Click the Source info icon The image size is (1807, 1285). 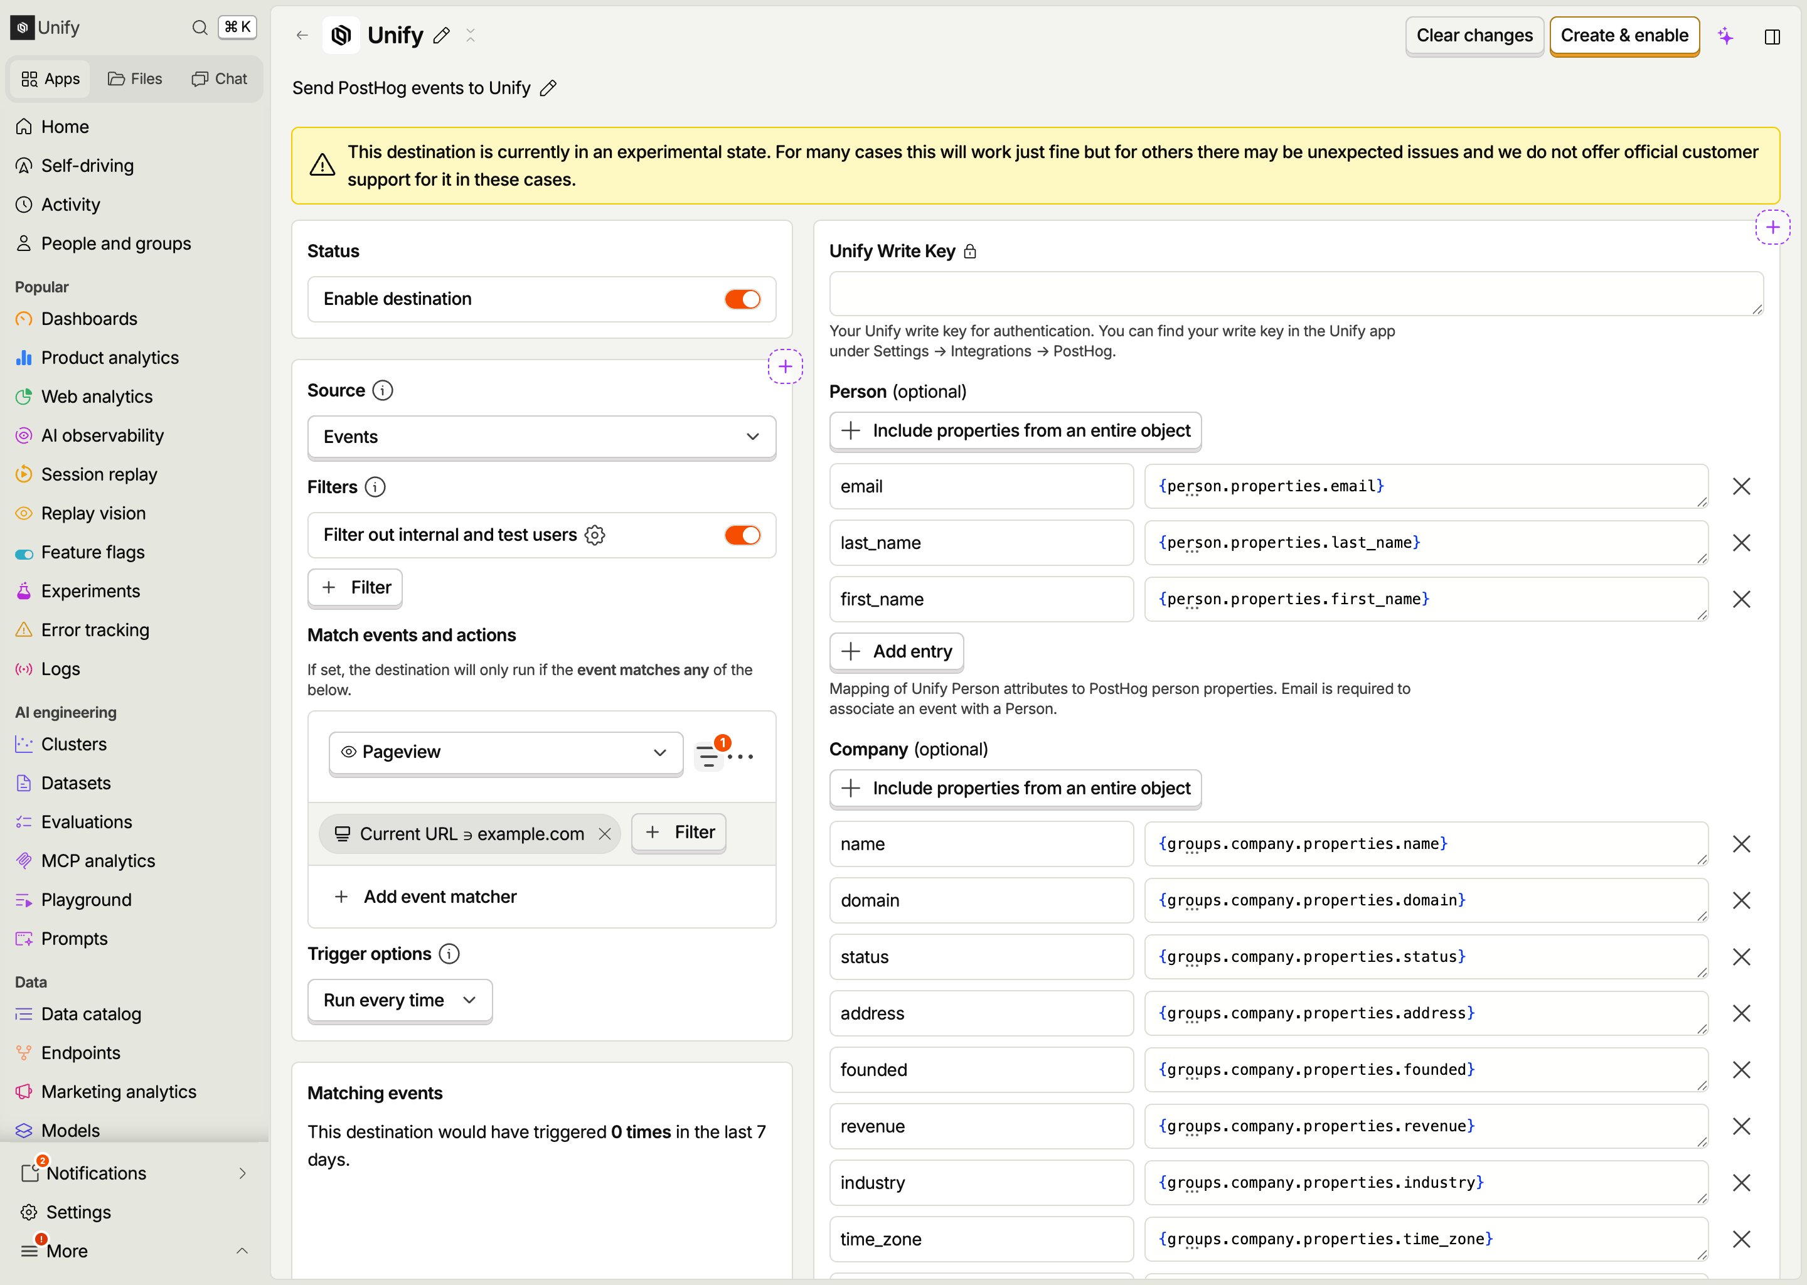pos(382,390)
